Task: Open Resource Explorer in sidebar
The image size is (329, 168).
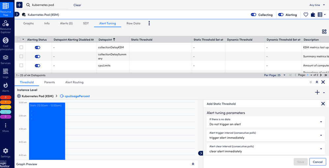Action: pos(6,27)
